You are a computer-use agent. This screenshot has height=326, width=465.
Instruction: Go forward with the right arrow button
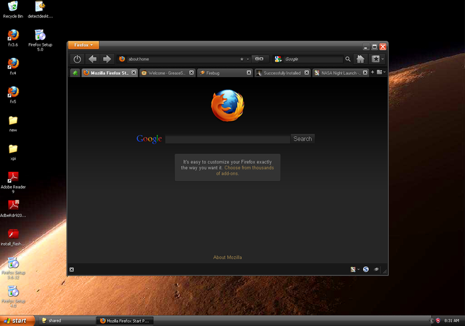tap(107, 59)
